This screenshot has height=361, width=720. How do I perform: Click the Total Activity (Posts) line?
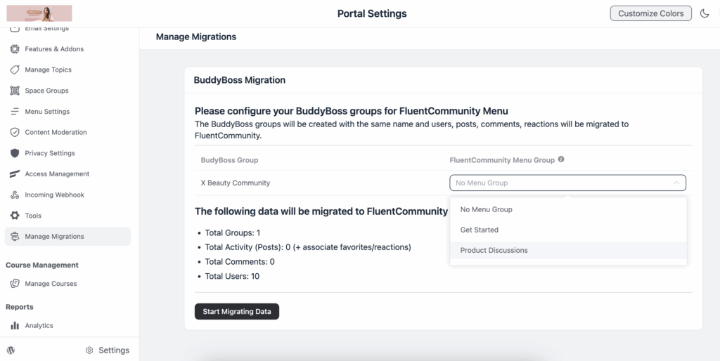[308, 247]
